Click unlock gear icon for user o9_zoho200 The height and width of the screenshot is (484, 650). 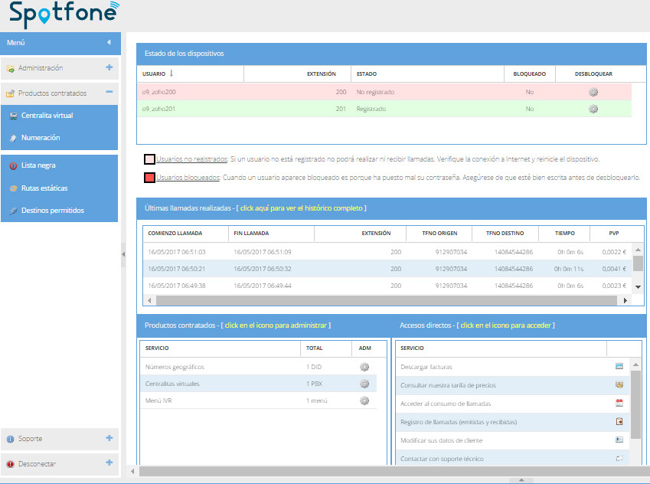(x=593, y=92)
